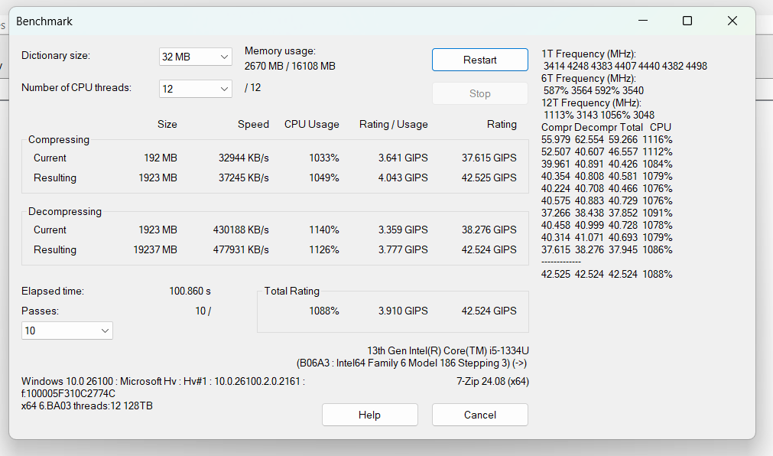Click decompressing resulting size 19237 MB
Image resolution: width=773 pixels, height=456 pixels.
click(154, 249)
